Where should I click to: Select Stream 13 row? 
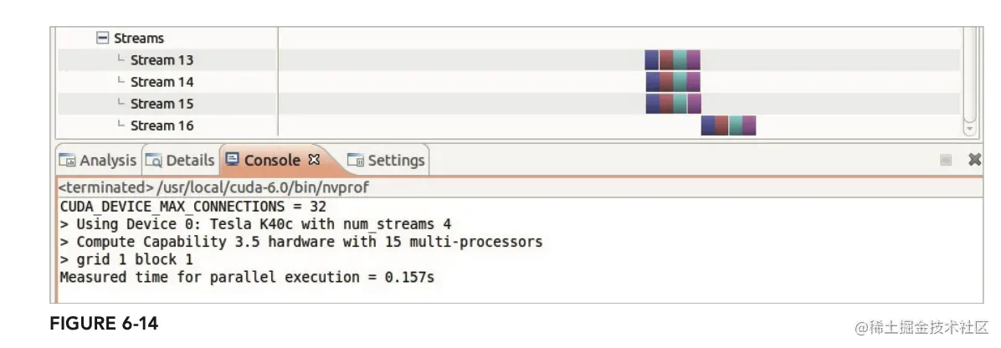(x=162, y=60)
